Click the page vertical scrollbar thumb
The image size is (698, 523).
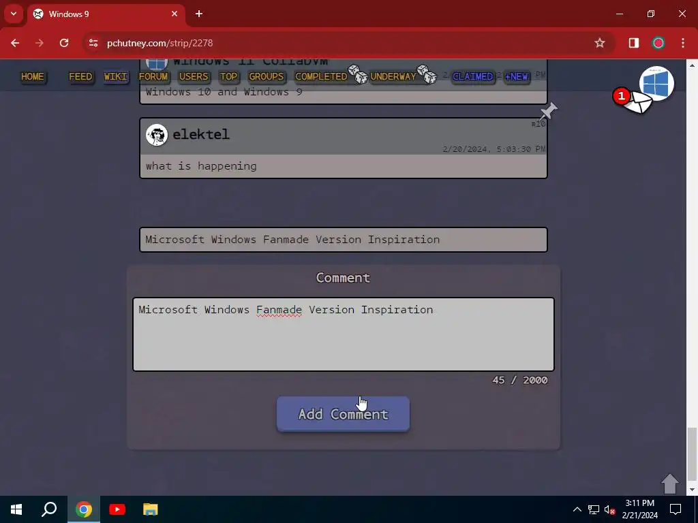pyautogui.click(x=692, y=454)
